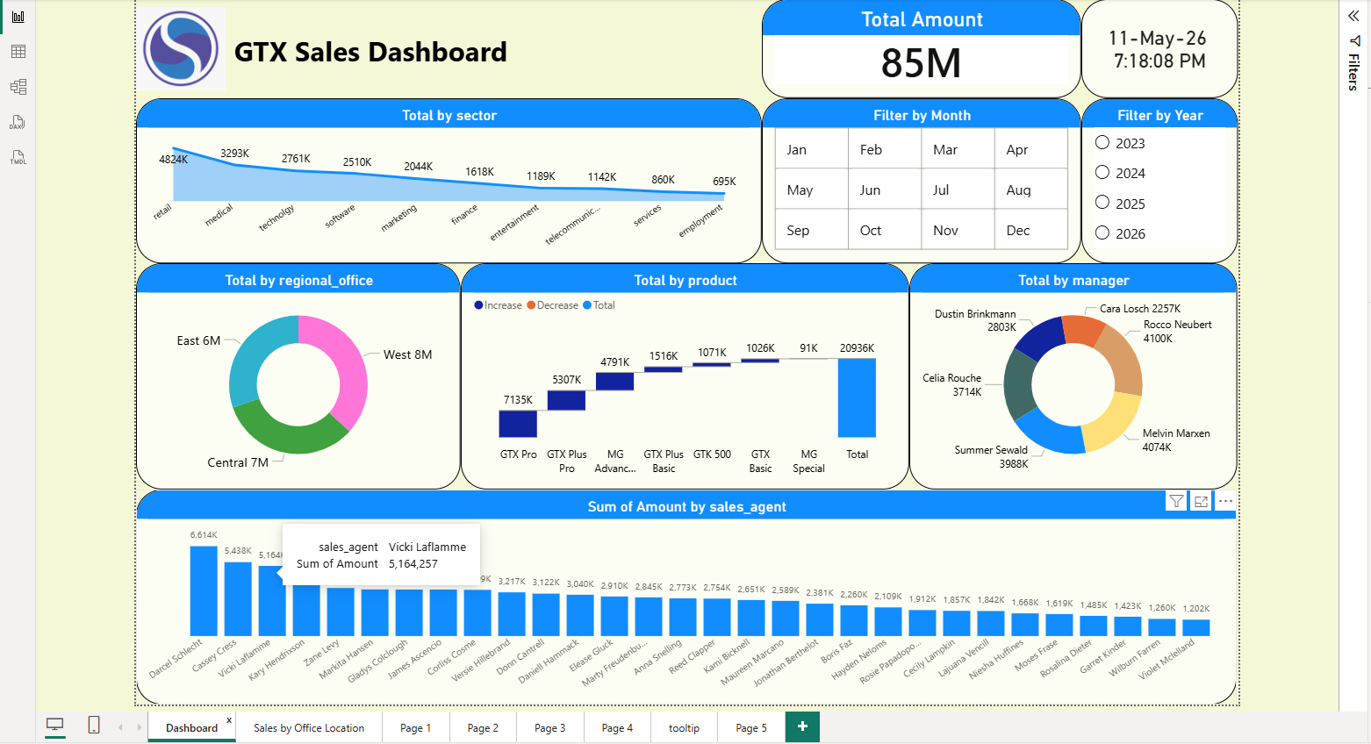This screenshot has width=1371, height=744.
Task: Open Model view in left sidebar
Action: tap(18, 87)
